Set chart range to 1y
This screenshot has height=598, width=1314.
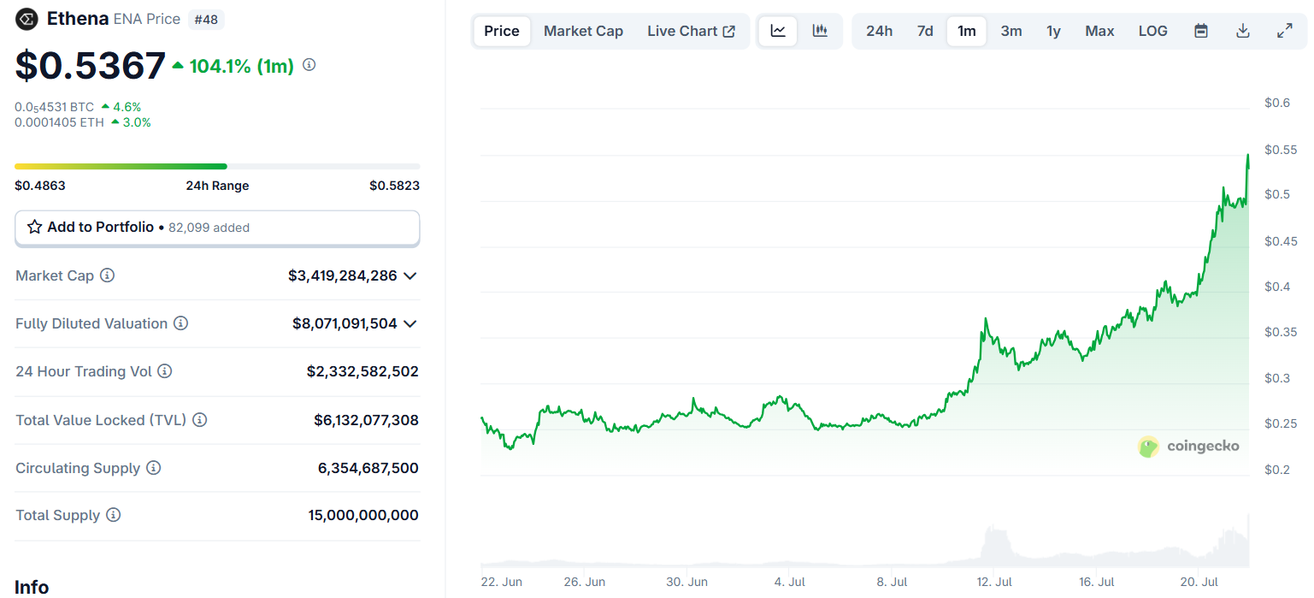[x=1054, y=31]
